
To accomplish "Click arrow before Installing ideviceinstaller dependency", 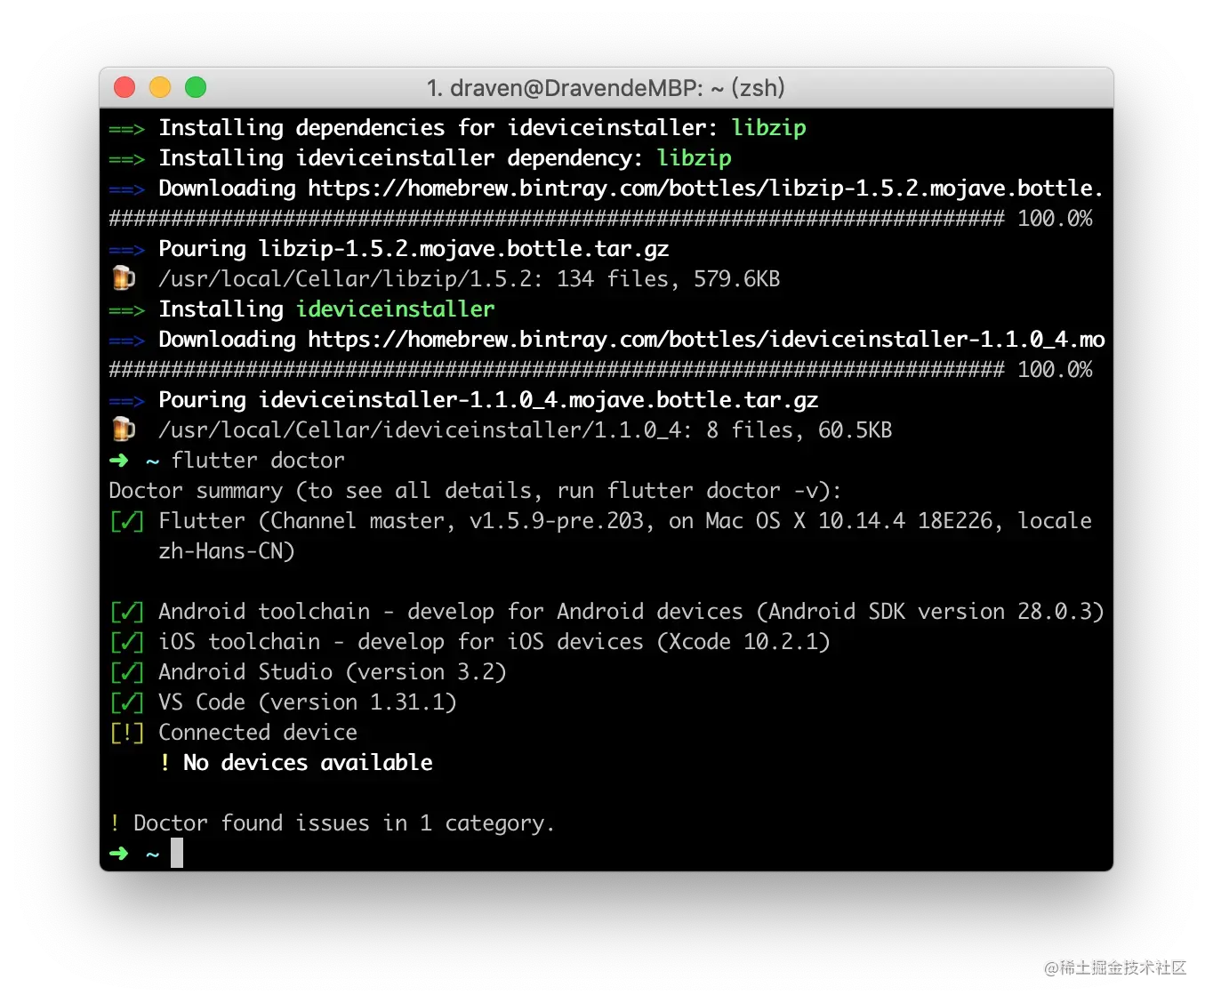I will (126, 159).
